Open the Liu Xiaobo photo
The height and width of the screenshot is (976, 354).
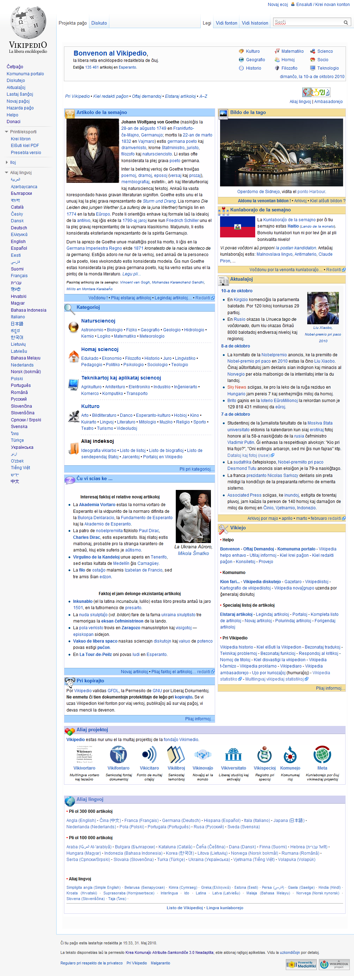323,308
